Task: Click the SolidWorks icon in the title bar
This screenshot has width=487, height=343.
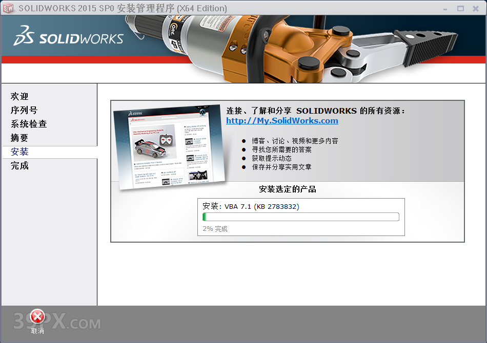Action: (x=9, y=8)
